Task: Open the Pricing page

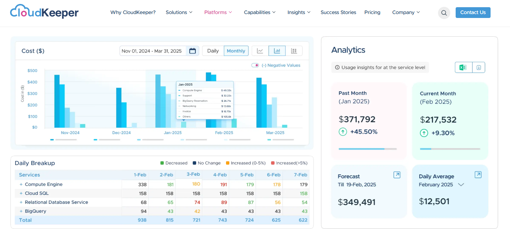Action: pos(372,12)
